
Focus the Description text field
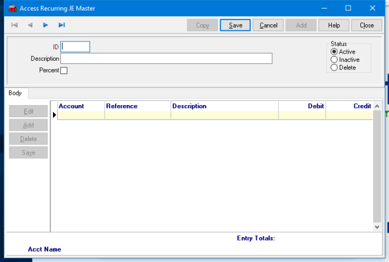tap(166, 58)
